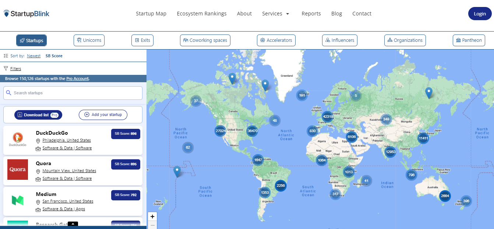The height and width of the screenshot is (229, 494).
Task: Click the 1353 cluster in South America
Action: pyautogui.click(x=265, y=193)
